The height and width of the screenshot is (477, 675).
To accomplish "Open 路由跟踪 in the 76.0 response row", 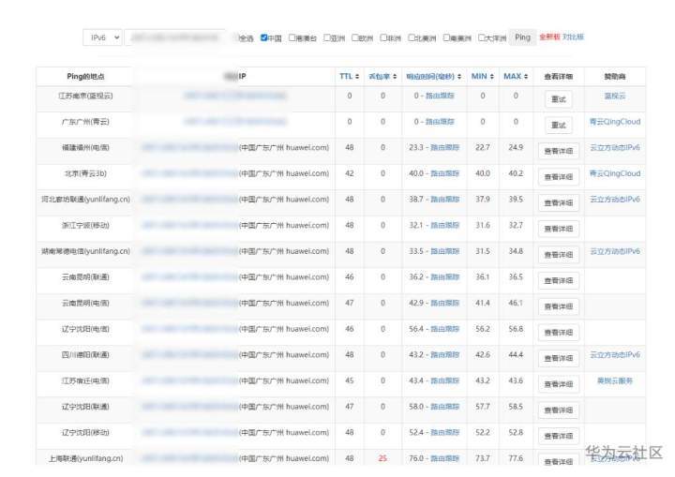I will [x=445, y=458].
